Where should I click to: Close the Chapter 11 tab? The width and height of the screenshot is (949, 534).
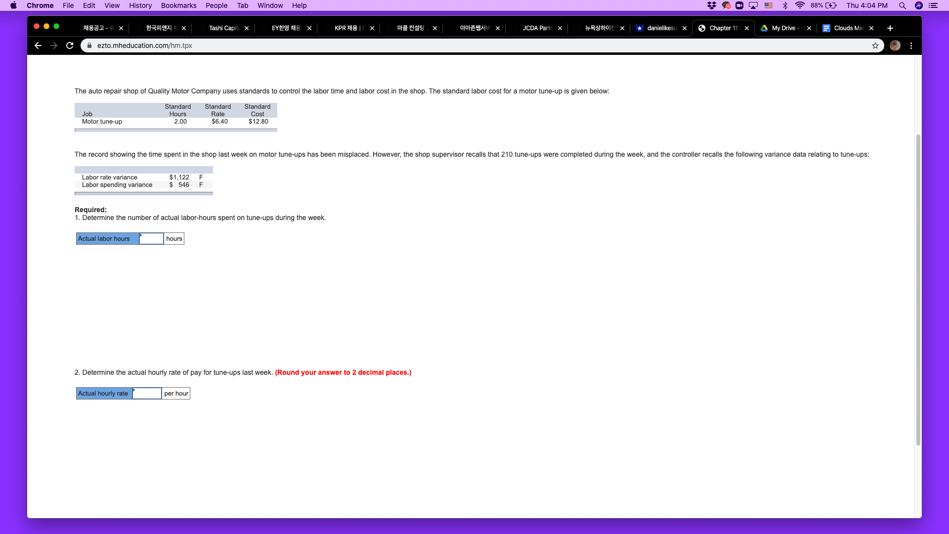point(746,28)
